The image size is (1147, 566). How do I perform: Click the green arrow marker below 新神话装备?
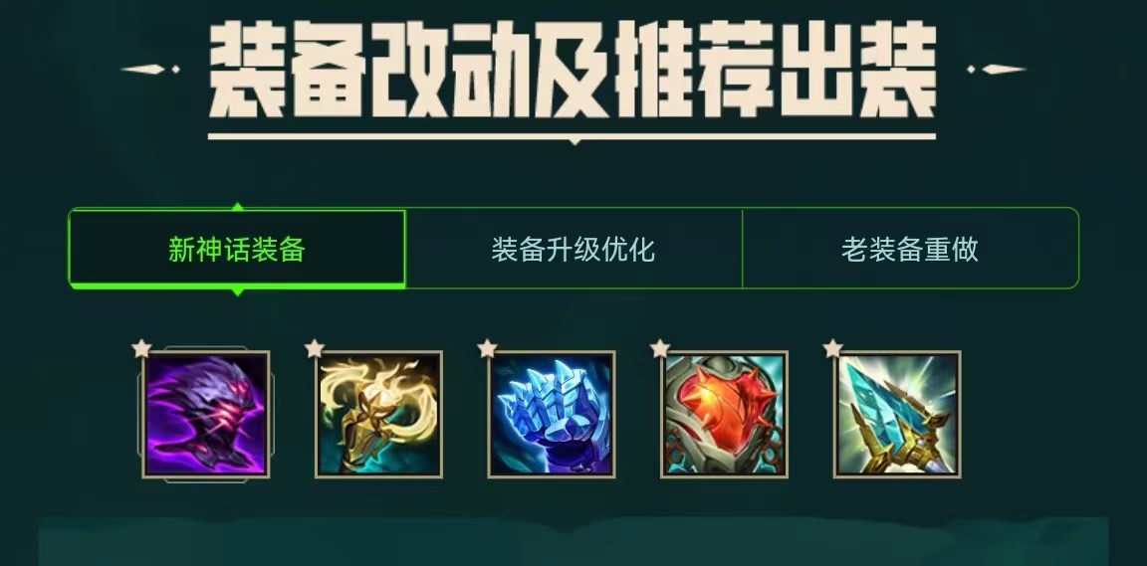(237, 291)
